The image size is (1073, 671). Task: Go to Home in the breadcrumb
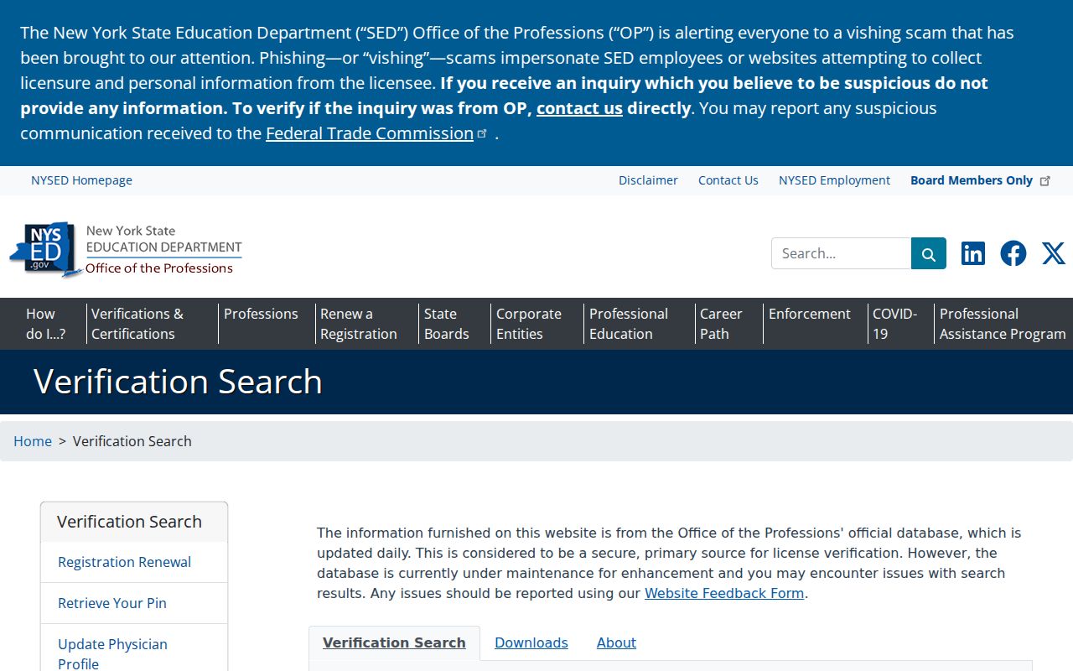point(33,441)
